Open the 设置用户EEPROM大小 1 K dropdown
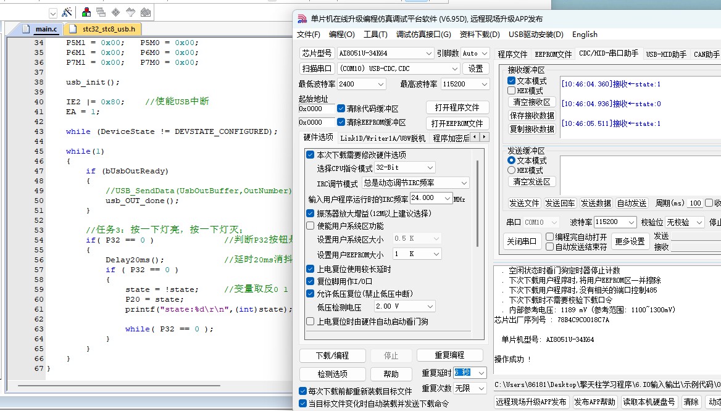This screenshot has height=411, width=721. tap(417, 254)
